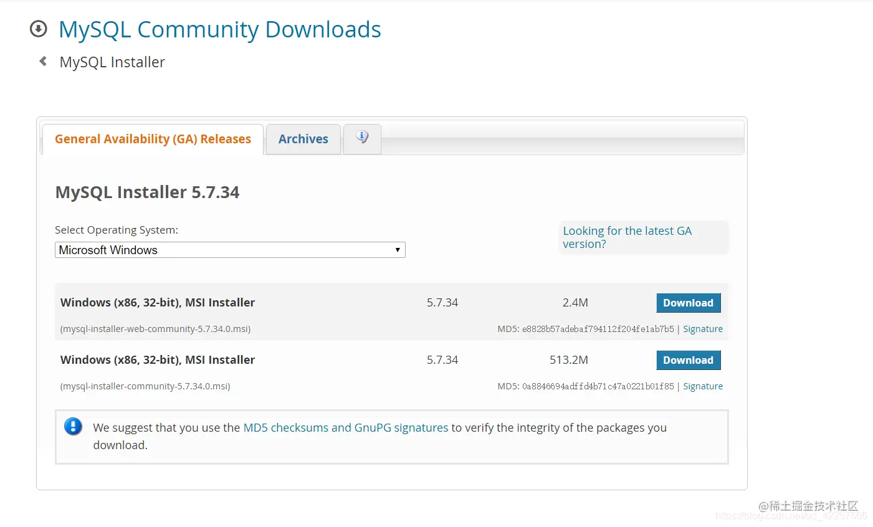Viewport: 873px width, 527px height.
Task: Click the 513.2M file size value
Action: (x=569, y=360)
